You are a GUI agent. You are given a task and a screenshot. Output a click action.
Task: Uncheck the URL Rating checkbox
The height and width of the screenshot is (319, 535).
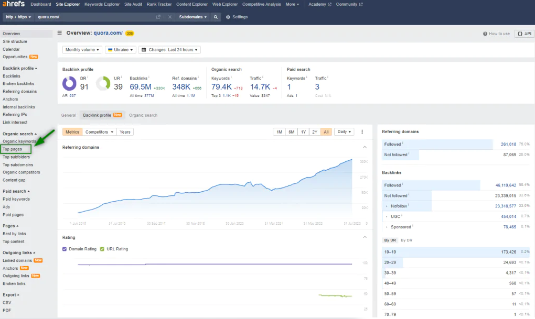(102, 249)
